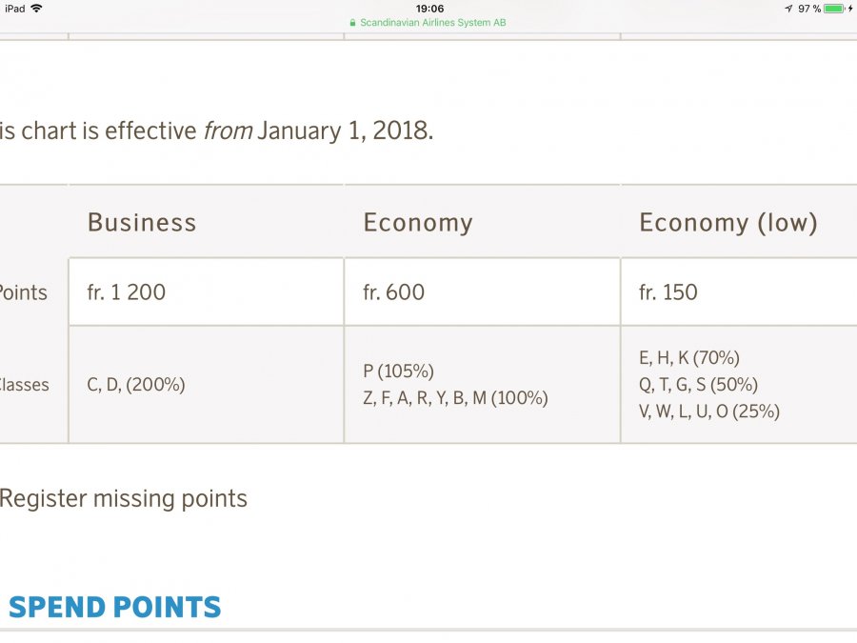Tap the P (105%) booking class line
This screenshot has width=857, height=643.
point(398,372)
